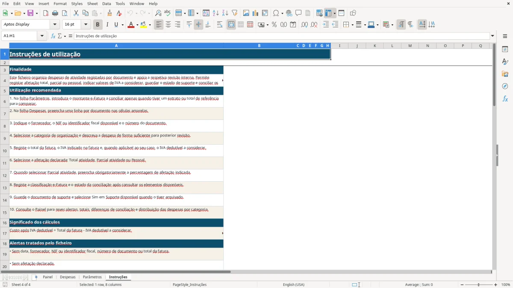Viewport: 513px width, 288px height.
Task: Click the Cut scissors icon
Action: coord(76,13)
